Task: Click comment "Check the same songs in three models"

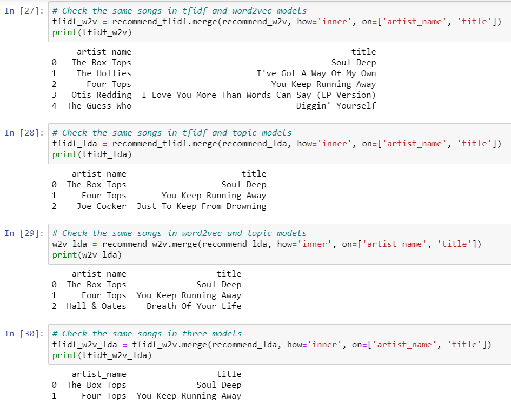Action: pos(147,334)
